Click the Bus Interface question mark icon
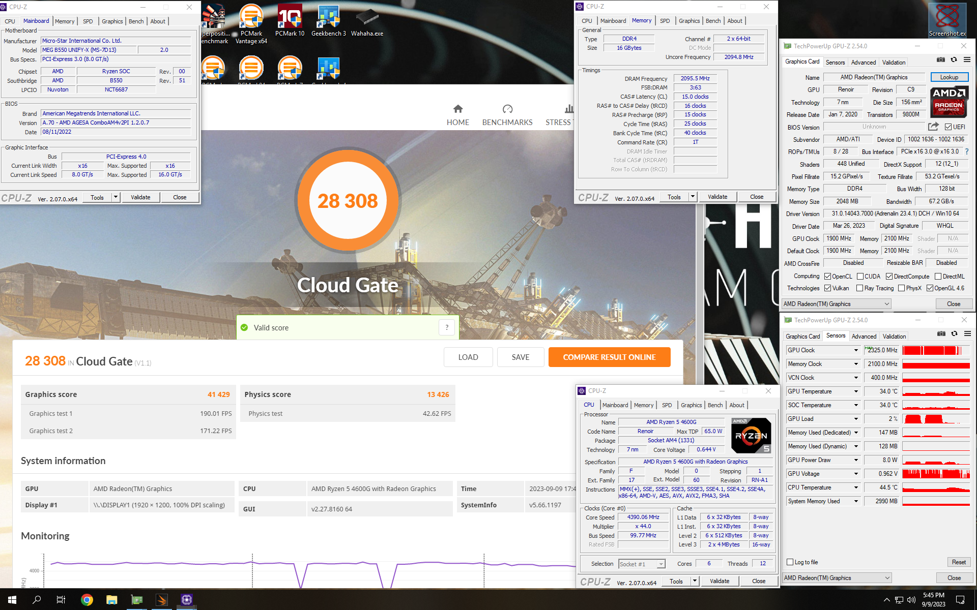977x610 pixels. (x=967, y=151)
